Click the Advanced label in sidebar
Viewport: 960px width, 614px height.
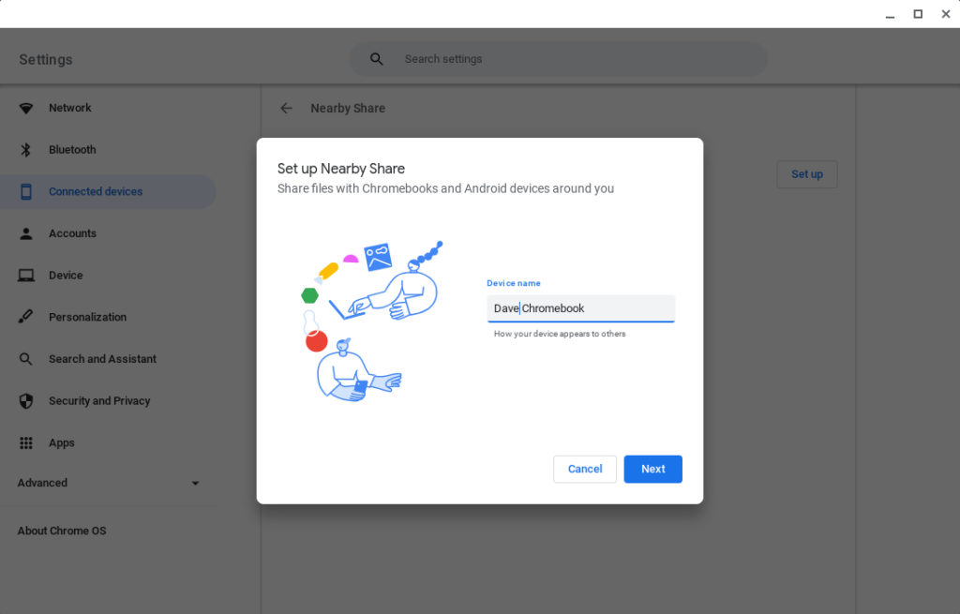coord(42,483)
